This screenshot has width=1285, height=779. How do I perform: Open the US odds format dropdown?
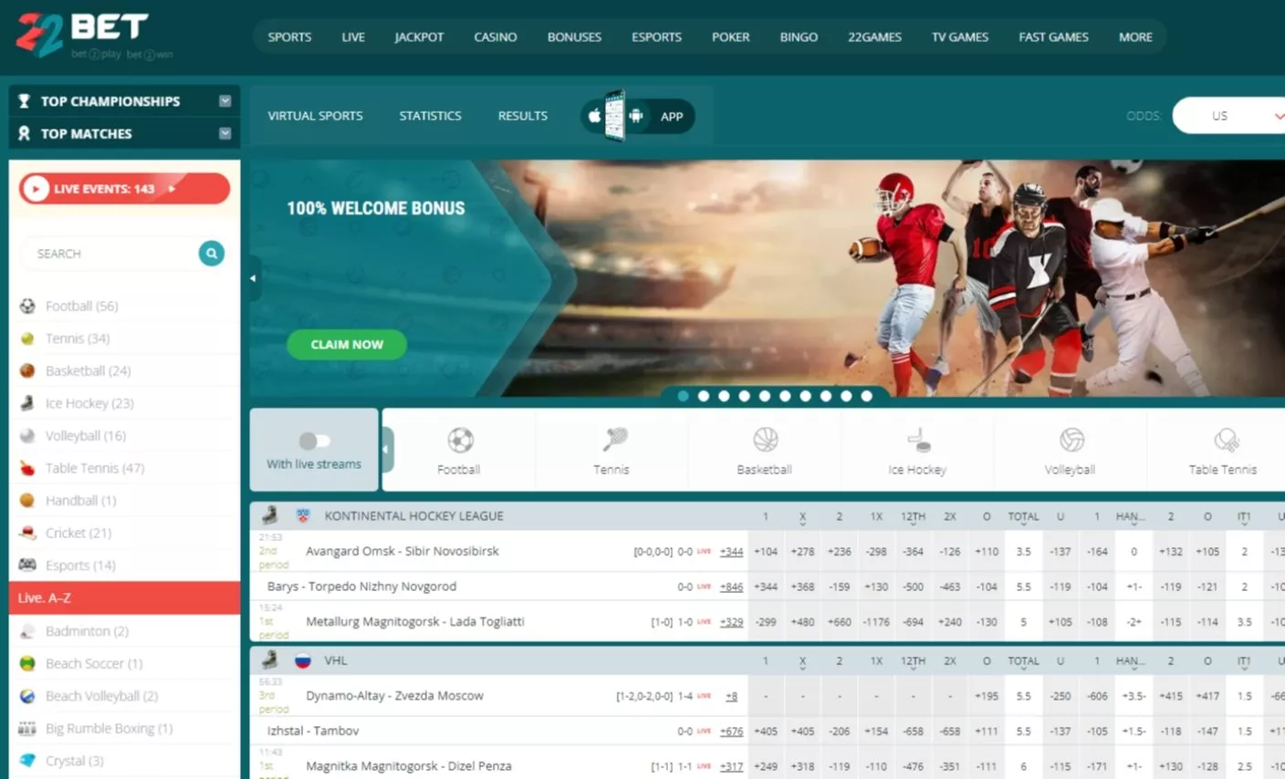(x=1230, y=116)
